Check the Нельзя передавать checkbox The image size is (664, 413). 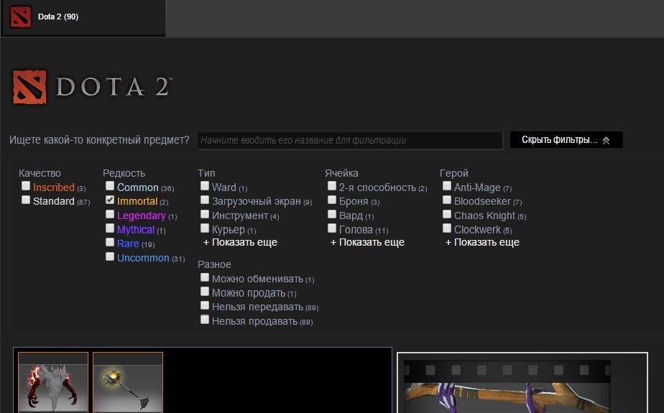pos(205,305)
